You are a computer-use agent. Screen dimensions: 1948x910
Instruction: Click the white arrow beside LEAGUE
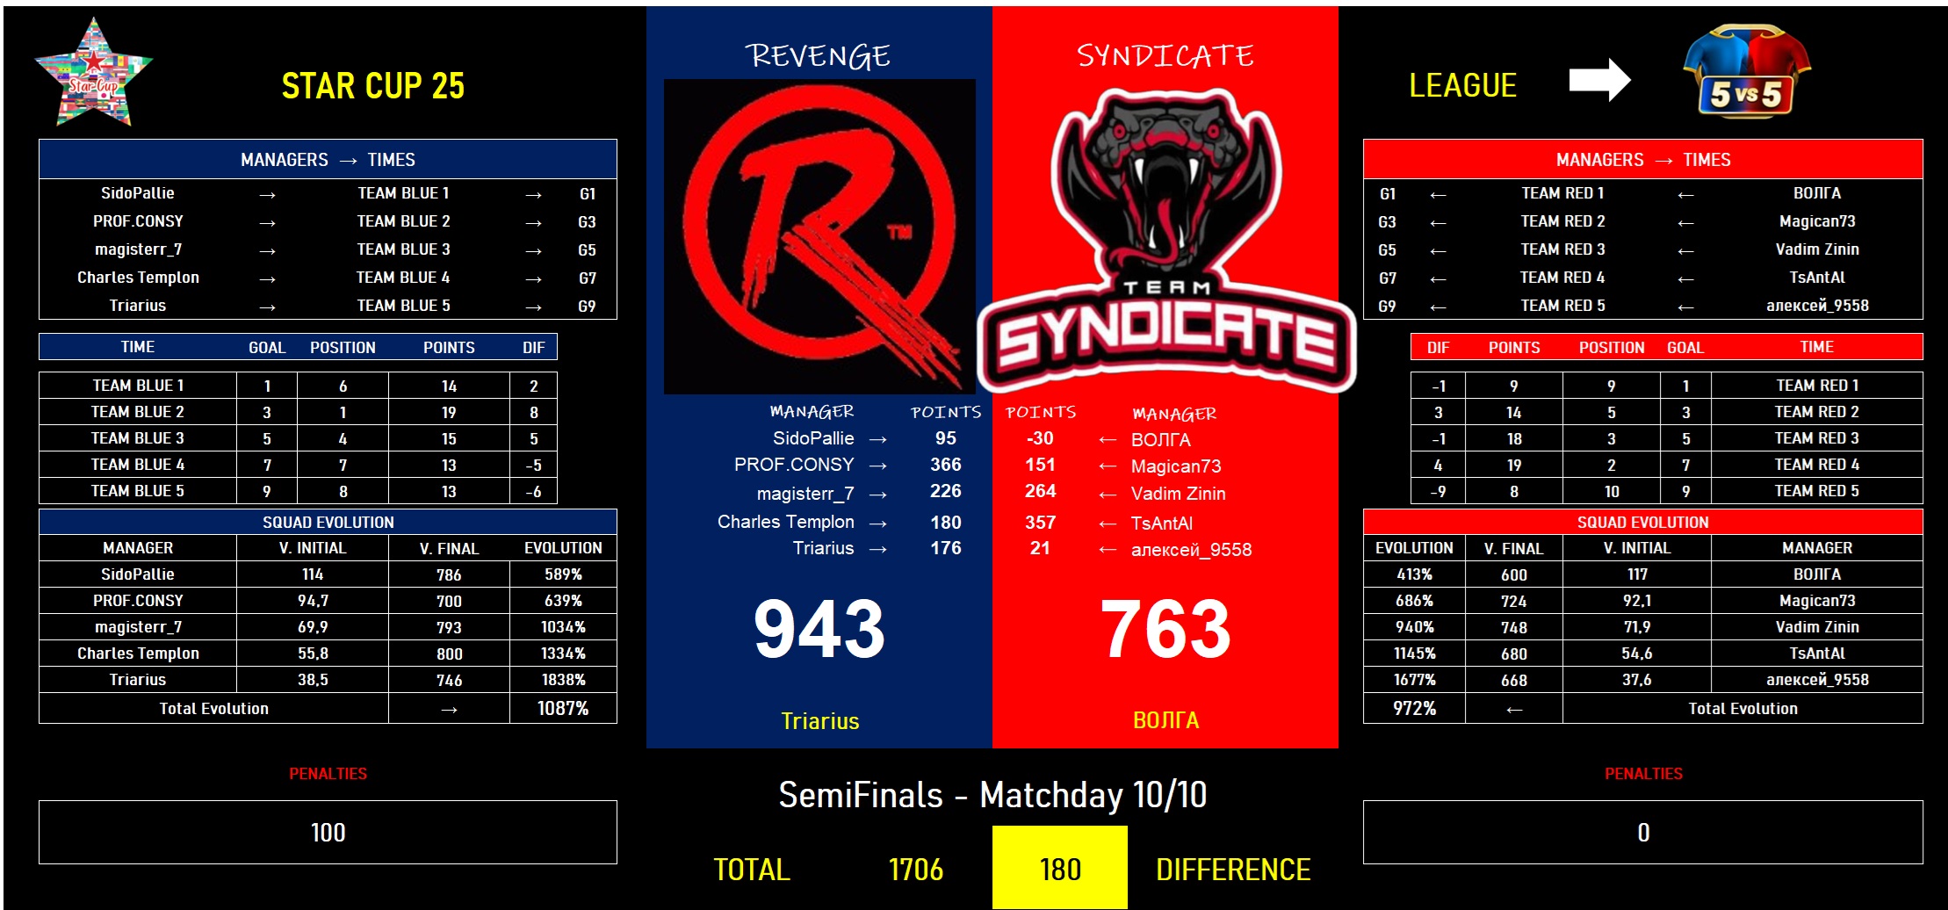[1599, 81]
